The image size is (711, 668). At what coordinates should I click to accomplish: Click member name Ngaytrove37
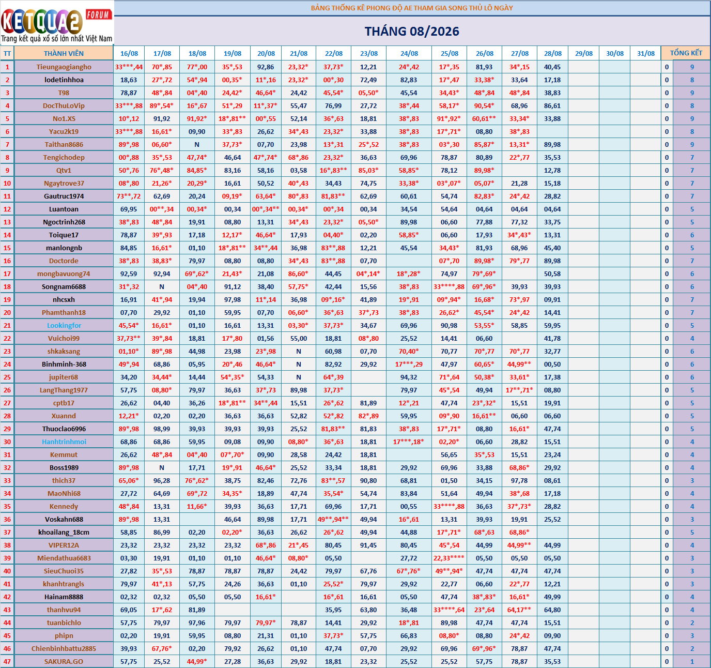pos(64,183)
